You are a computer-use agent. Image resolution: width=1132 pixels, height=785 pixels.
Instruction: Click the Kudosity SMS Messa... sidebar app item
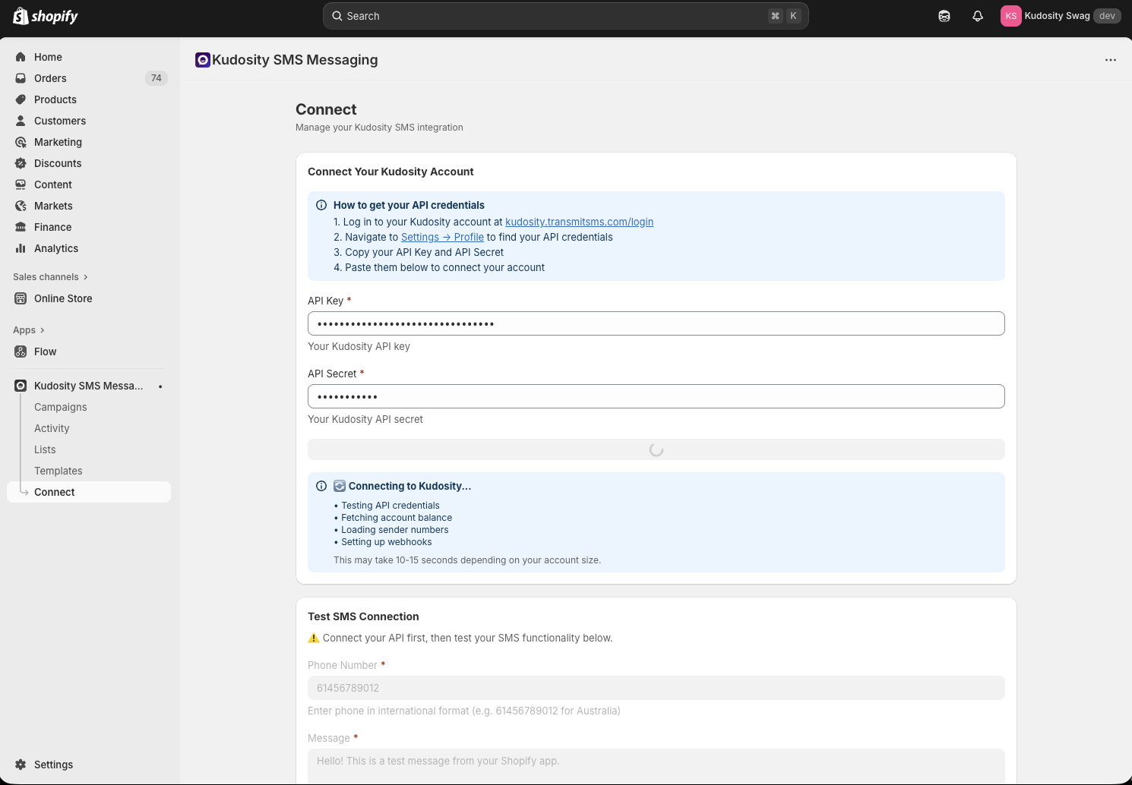[89, 386]
